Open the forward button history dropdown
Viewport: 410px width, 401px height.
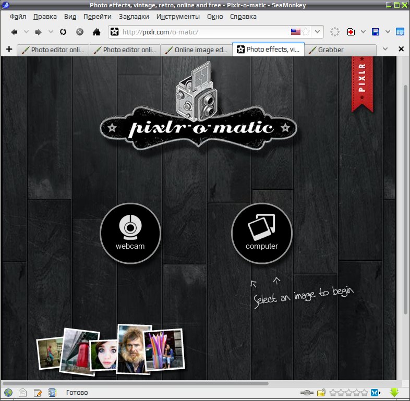(51, 32)
